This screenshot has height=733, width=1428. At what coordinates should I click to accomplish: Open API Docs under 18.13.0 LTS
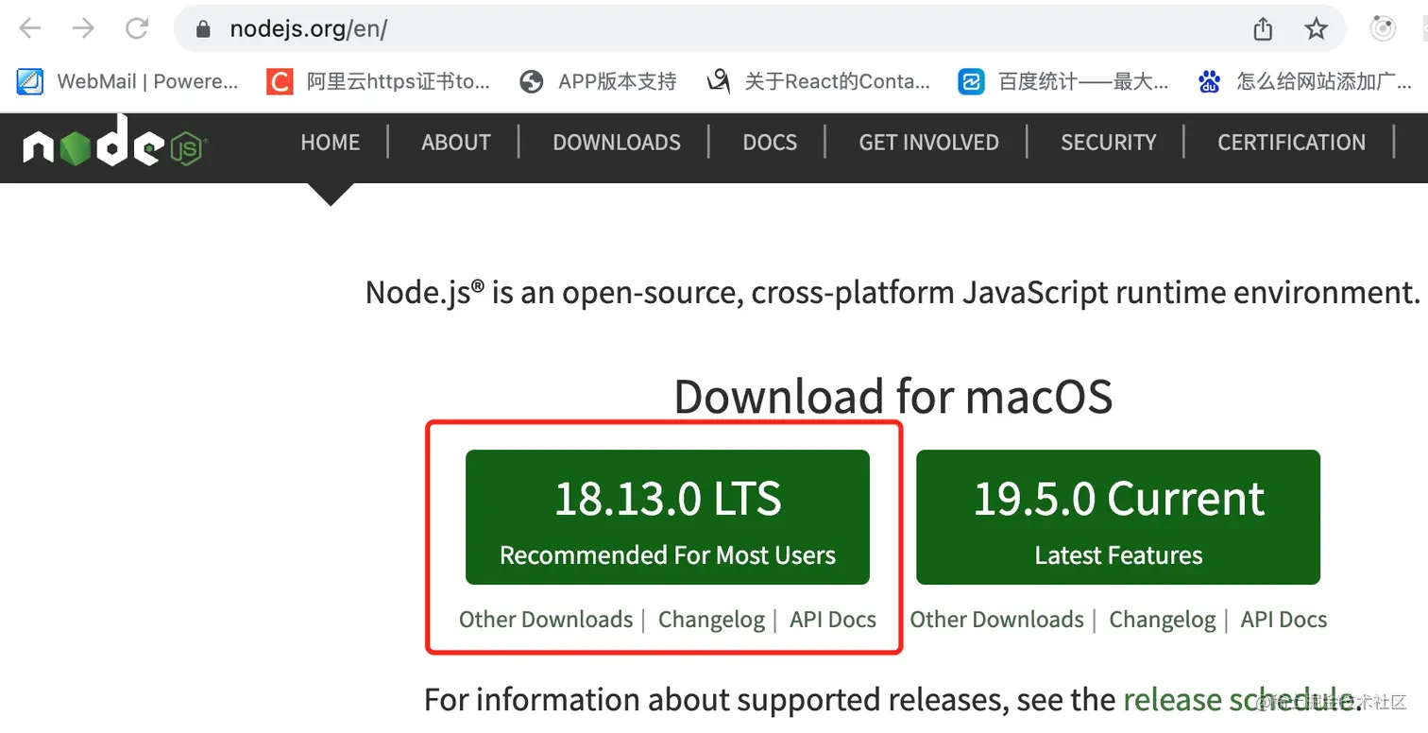pyautogui.click(x=833, y=620)
